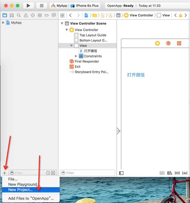
Task: Select the View row in outline
Action: (x=88, y=46)
